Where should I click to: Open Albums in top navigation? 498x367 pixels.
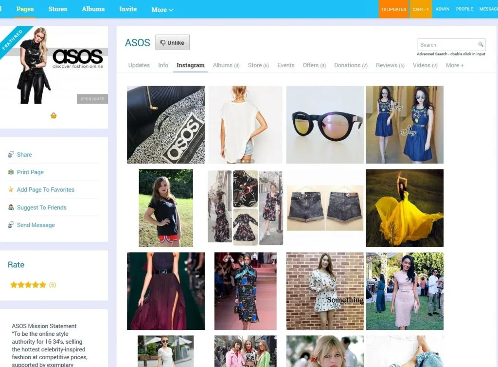coord(93,9)
